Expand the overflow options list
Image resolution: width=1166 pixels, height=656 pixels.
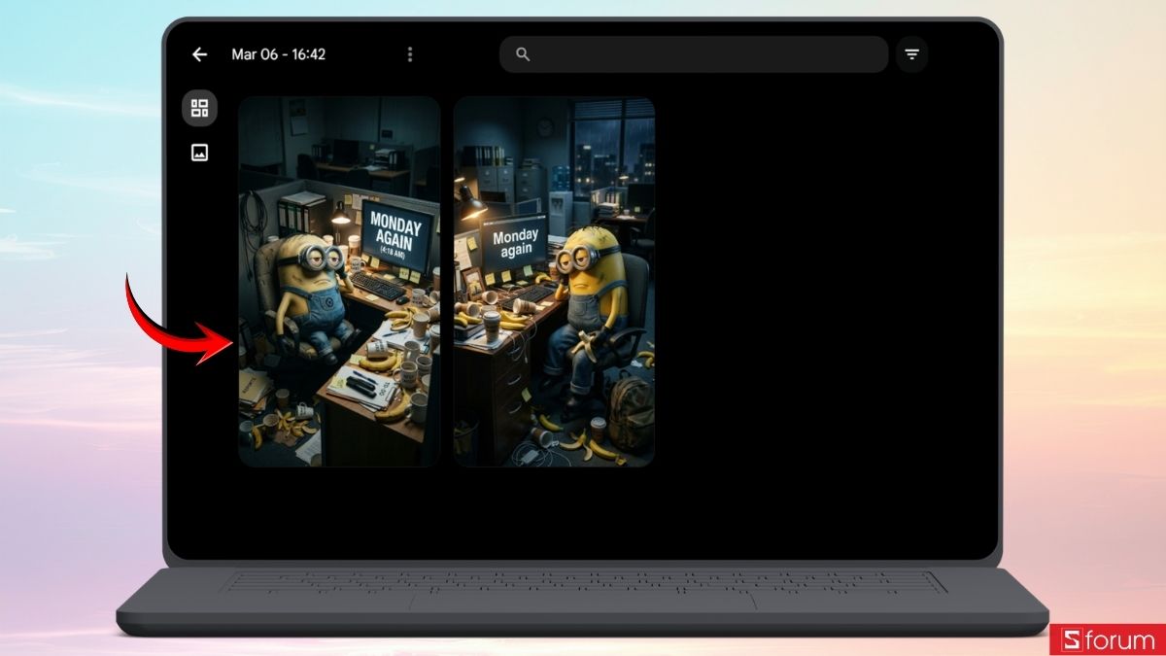click(410, 54)
